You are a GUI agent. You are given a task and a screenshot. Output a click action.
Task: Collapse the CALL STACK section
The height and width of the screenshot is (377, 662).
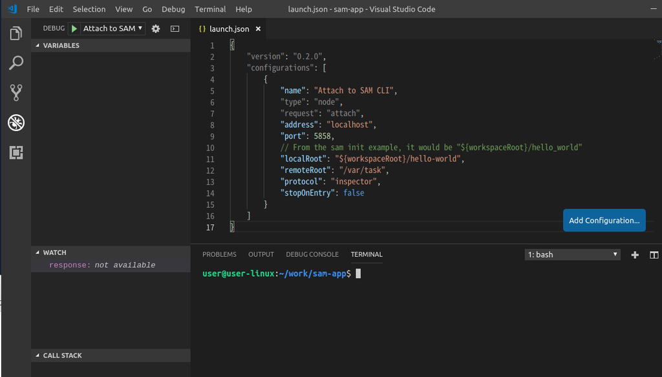point(111,356)
